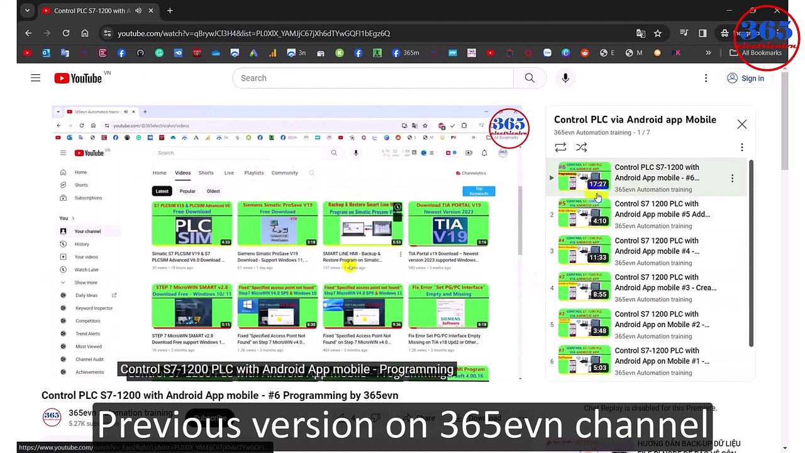Viewport: 805px width, 453px height.
Task: Open the Google Ads bookmark
Action: point(253,53)
